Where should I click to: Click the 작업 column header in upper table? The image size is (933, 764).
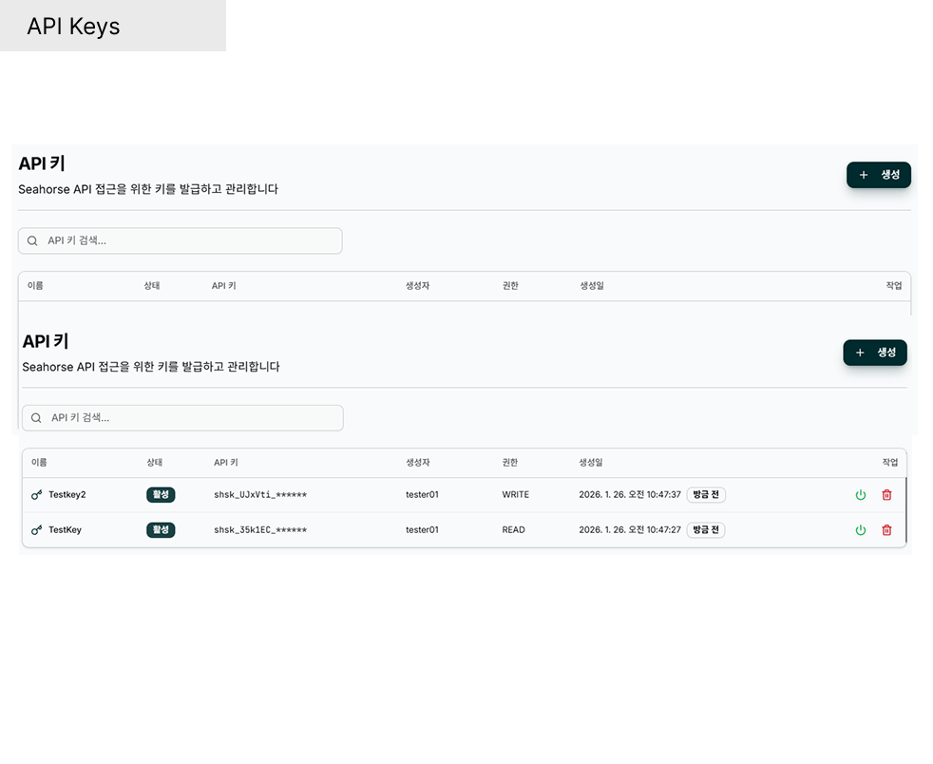[x=894, y=286]
